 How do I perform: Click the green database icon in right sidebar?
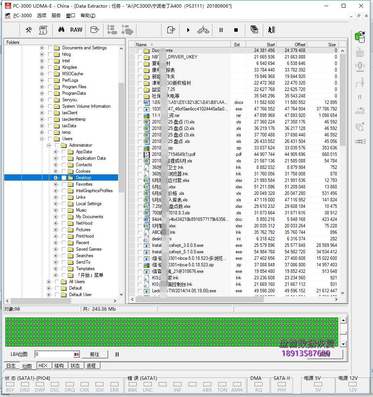(360, 37)
